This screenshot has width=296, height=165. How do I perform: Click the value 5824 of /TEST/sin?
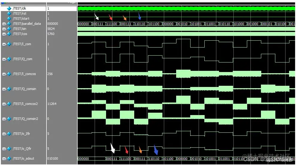51,29
